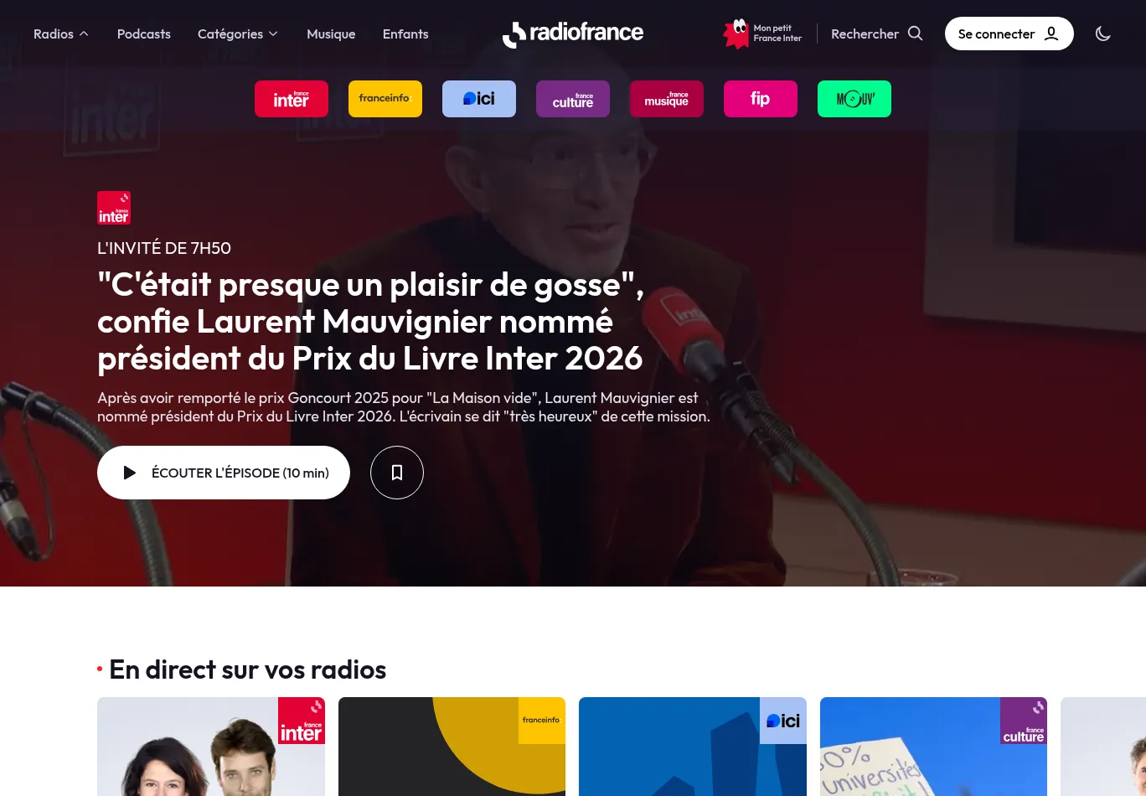Select the ici radio station icon

pos(479,99)
